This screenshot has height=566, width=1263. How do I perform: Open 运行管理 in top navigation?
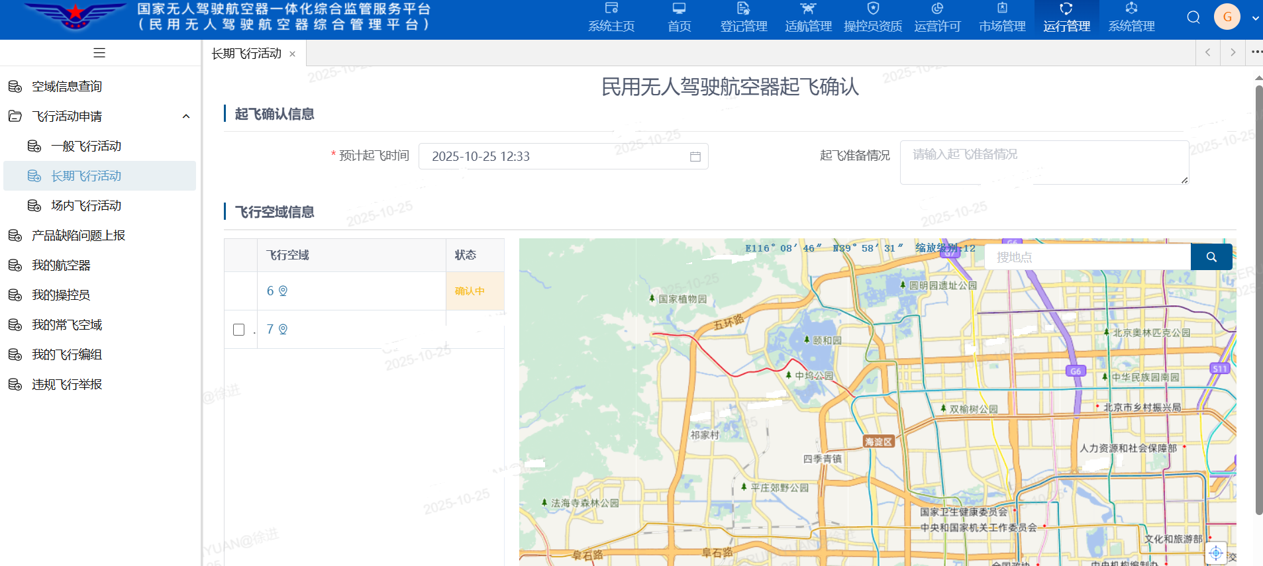[1066, 19]
